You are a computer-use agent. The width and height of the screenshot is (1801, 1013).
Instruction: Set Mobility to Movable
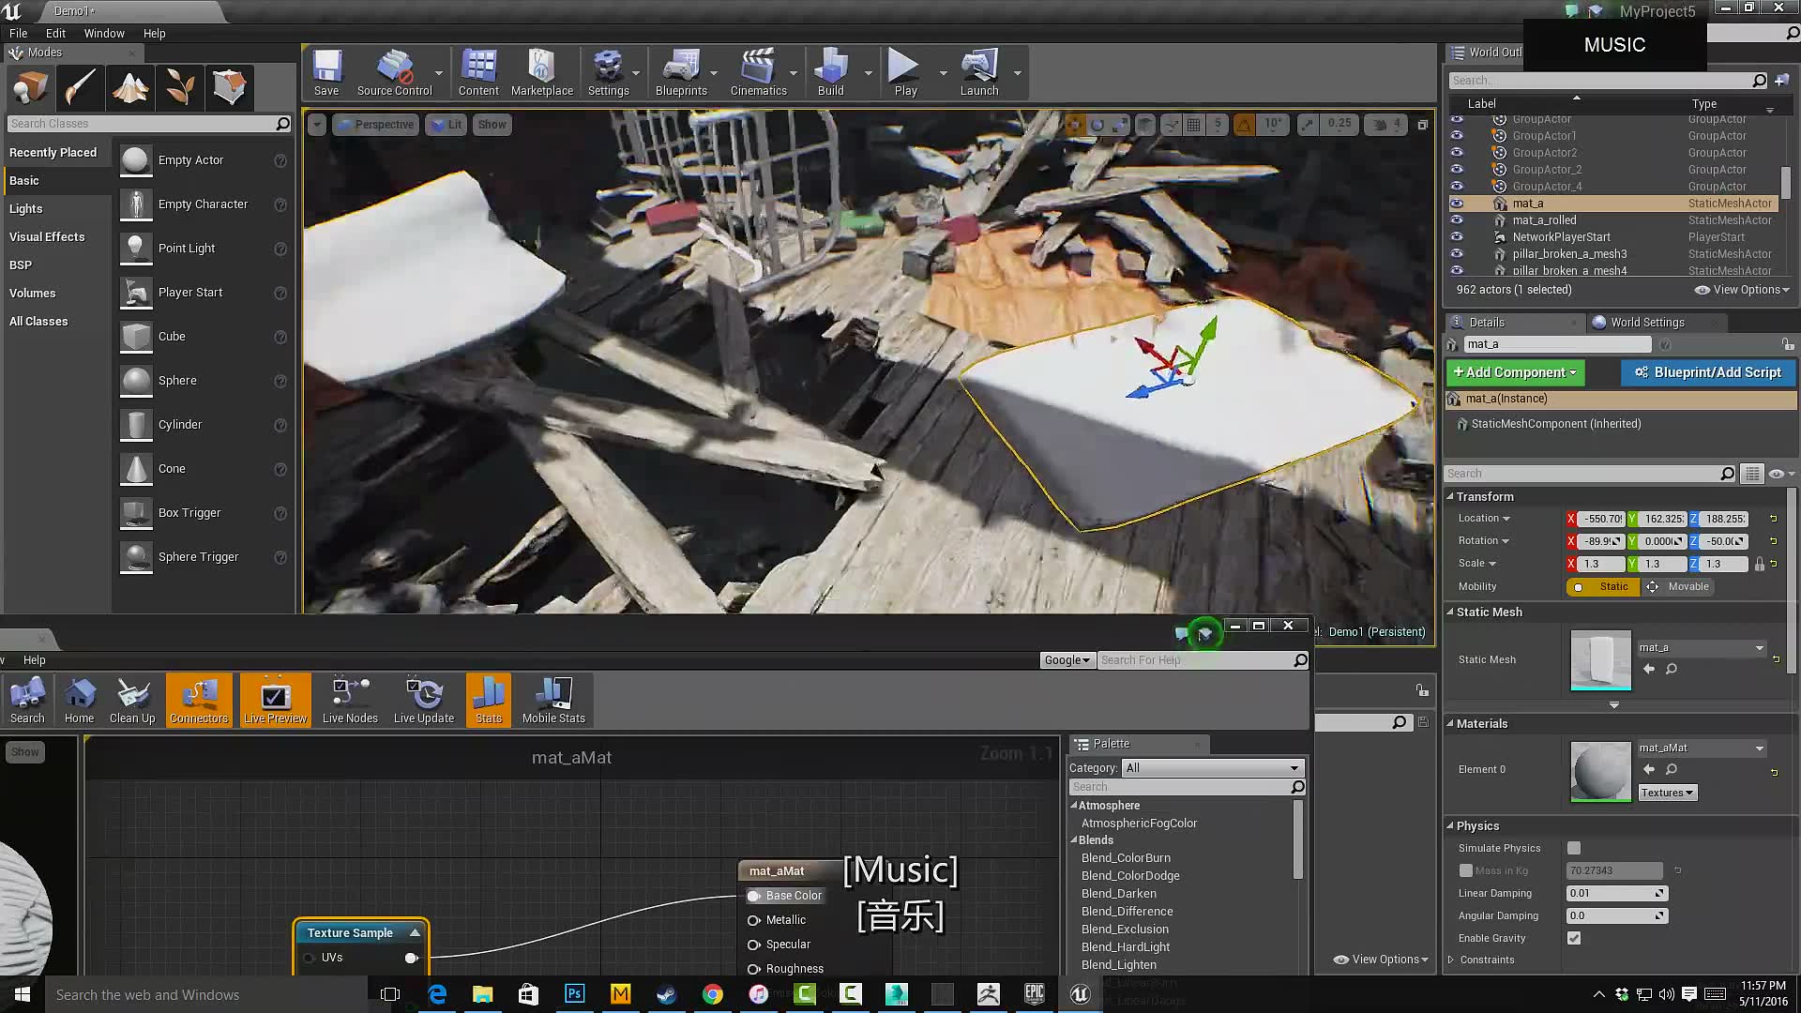coord(1679,586)
